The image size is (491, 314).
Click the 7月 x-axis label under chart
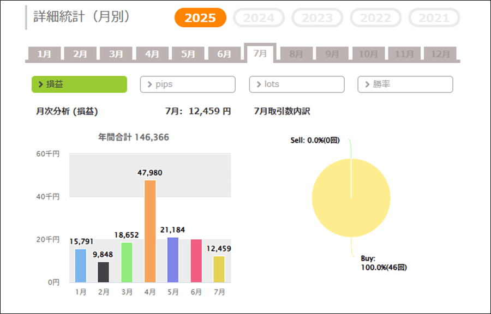tap(219, 292)
